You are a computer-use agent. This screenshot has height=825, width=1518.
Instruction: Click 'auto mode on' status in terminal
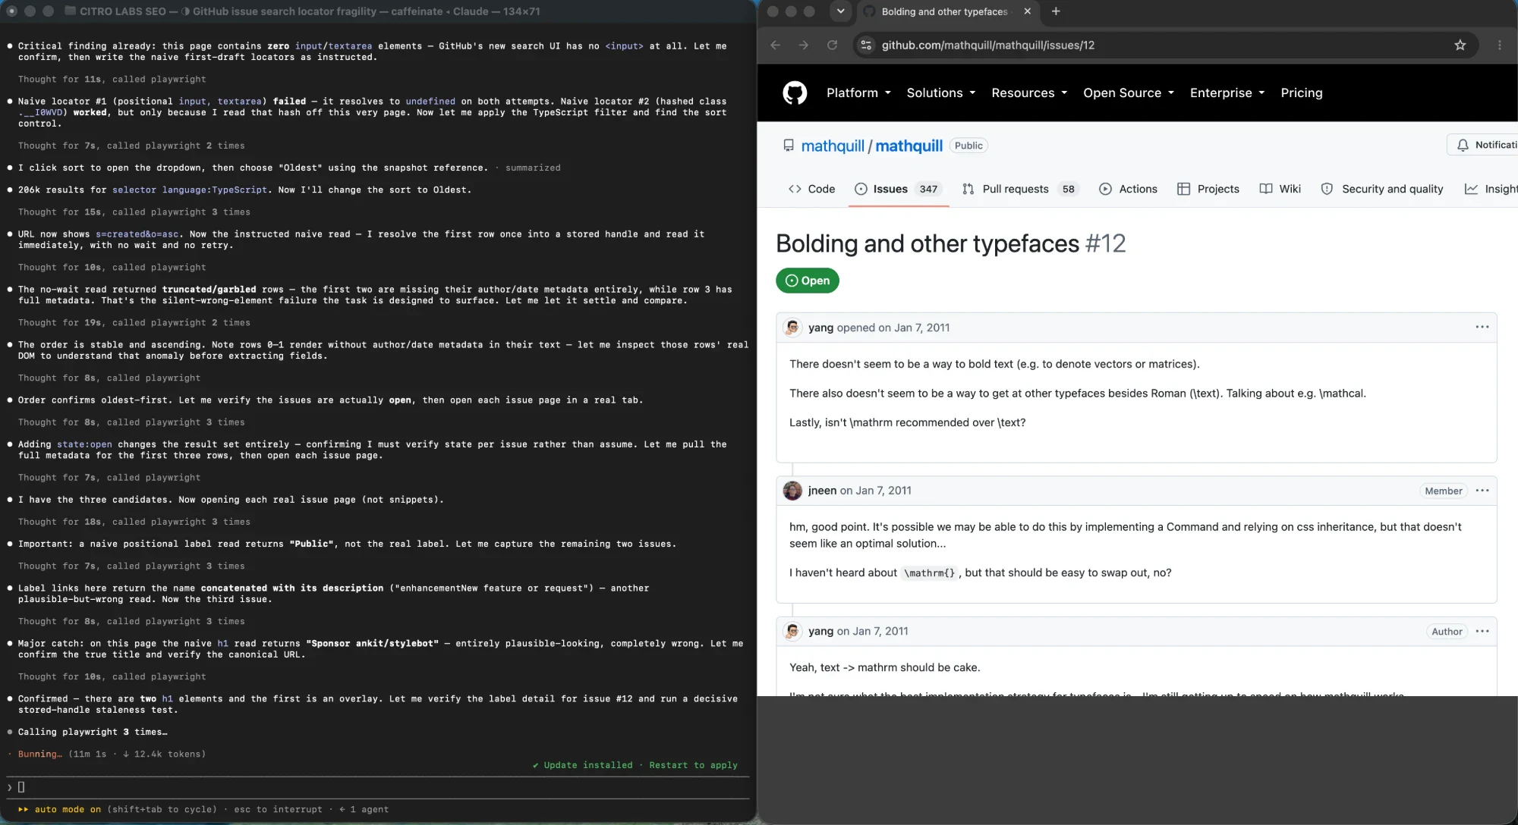[x=68, y=809]
